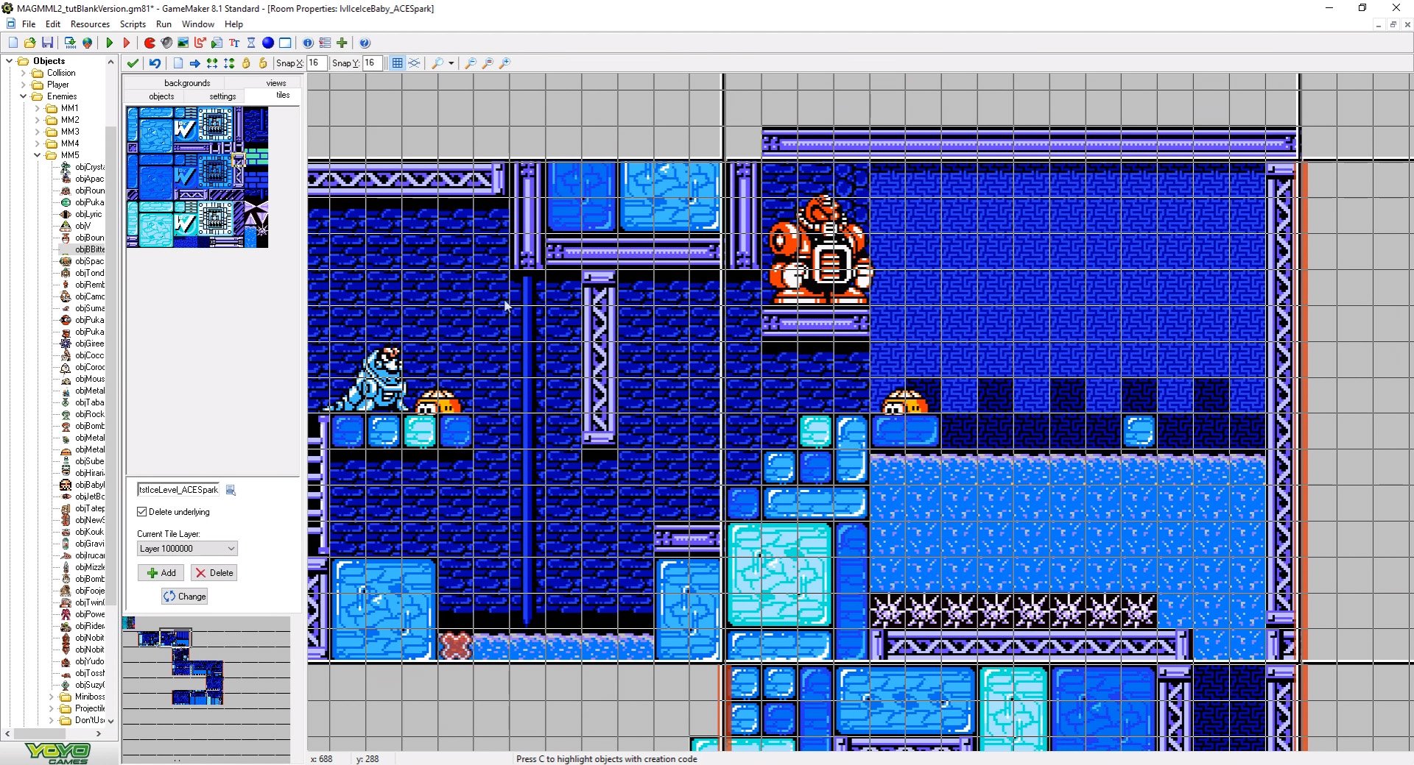Create a new timeline resource
Image resolution: width=1414 pixels, height=765 pixels.
(x=250, y=43)
